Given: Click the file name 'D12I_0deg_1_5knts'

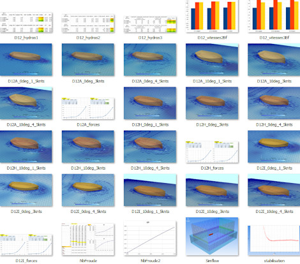Looking at the screenshot, I should (x=274, y=168).
